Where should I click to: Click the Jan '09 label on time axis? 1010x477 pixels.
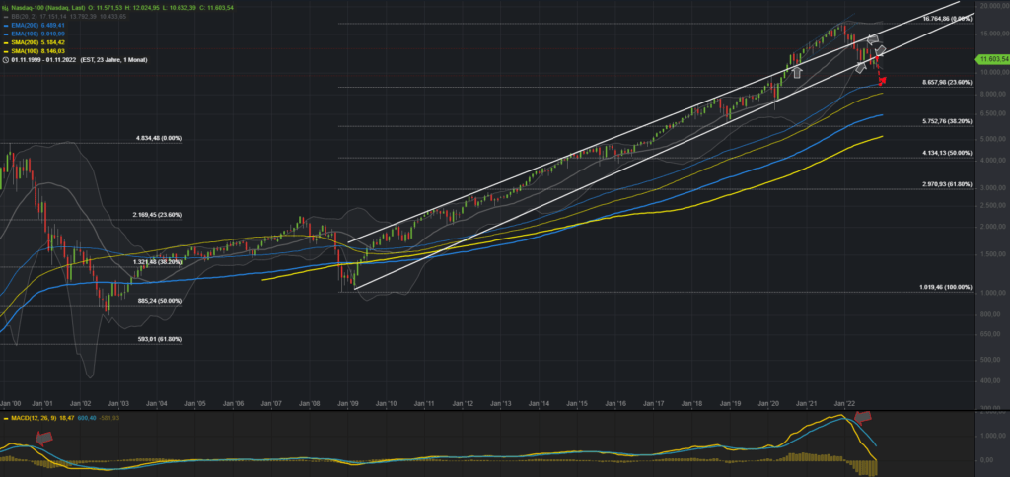tap(348, 404)
